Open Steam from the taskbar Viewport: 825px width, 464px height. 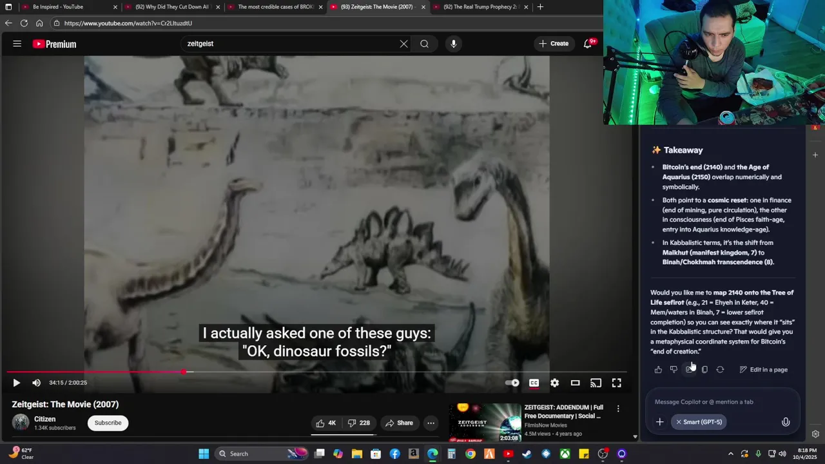(x=527, y=454)
